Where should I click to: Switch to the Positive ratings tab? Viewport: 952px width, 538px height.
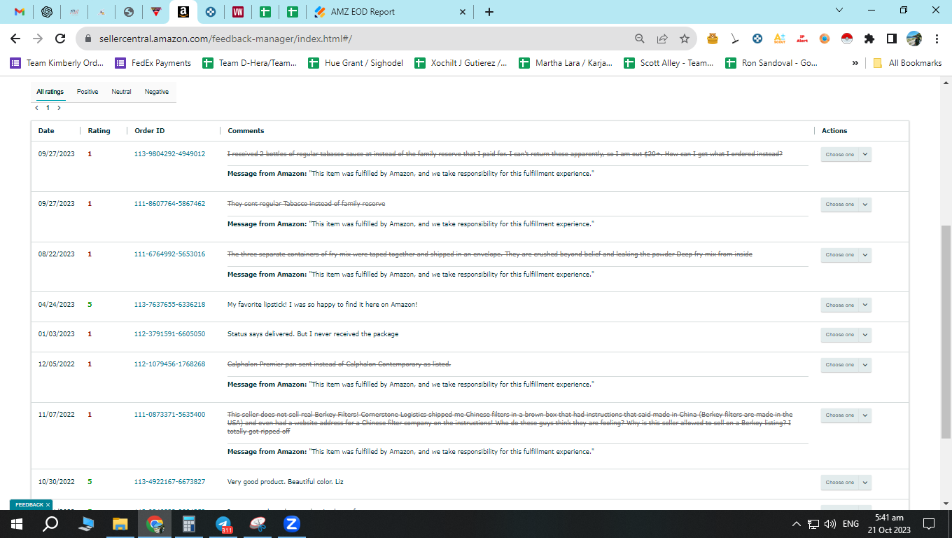tap(87, 92)
